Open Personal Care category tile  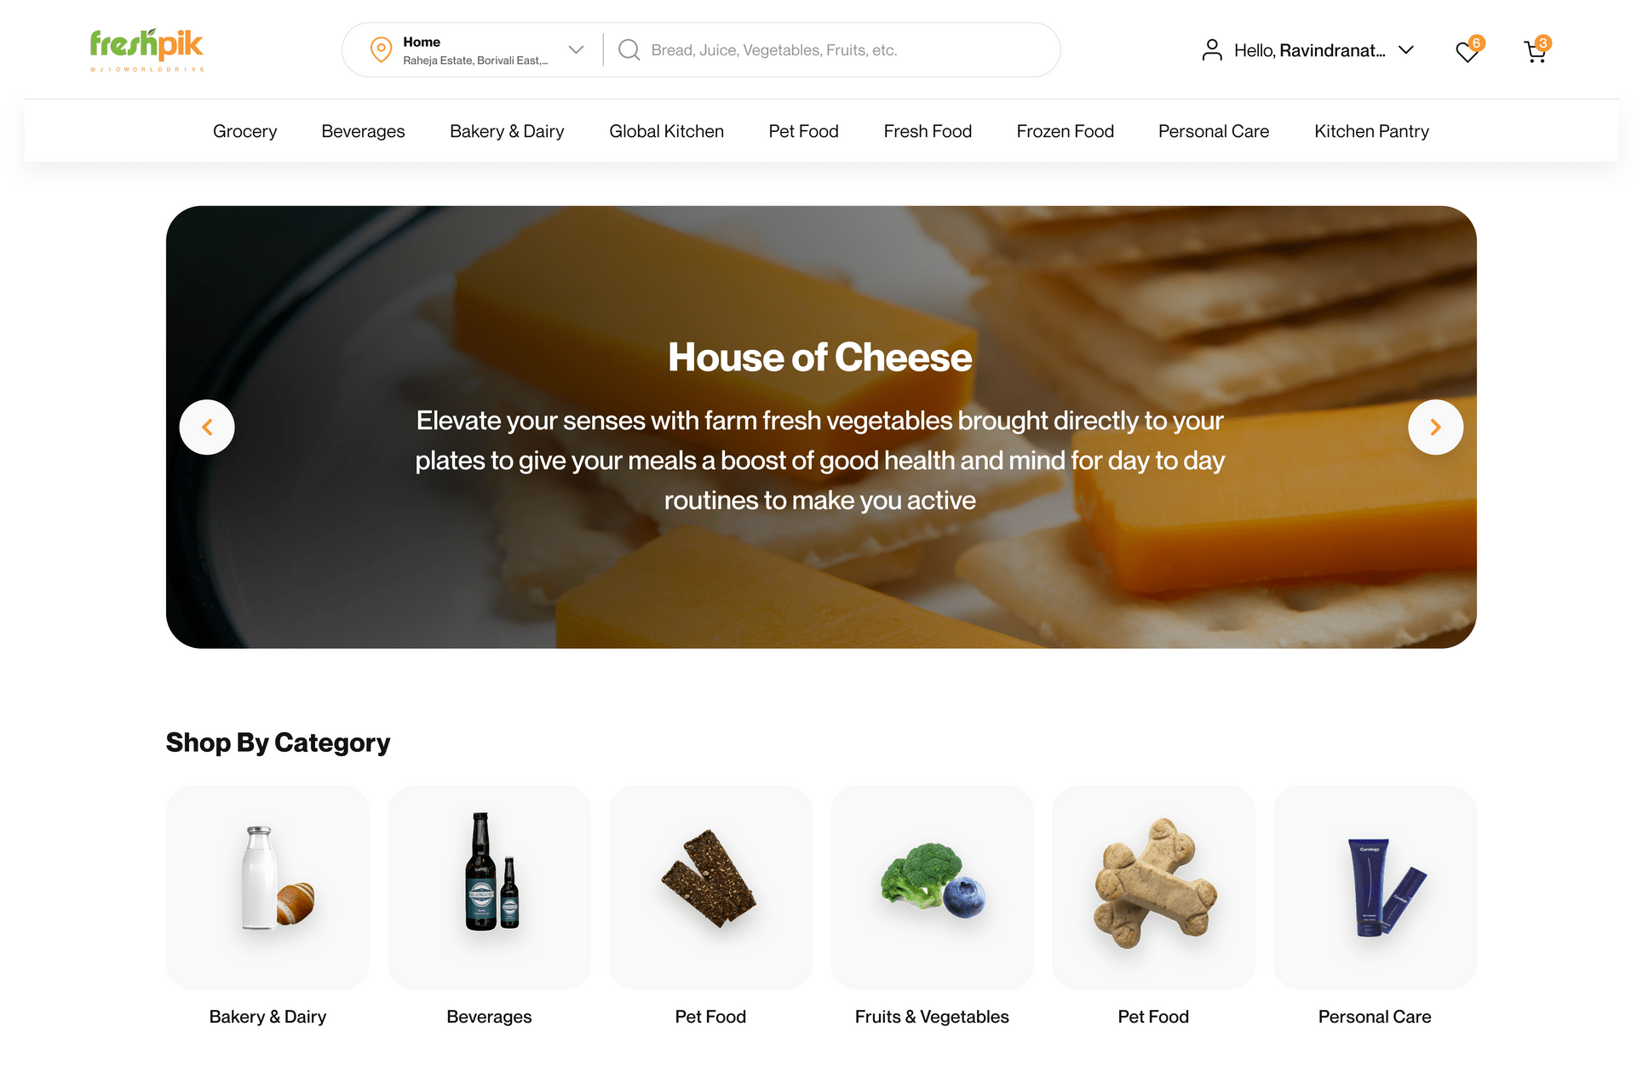tap(1375, 887)
